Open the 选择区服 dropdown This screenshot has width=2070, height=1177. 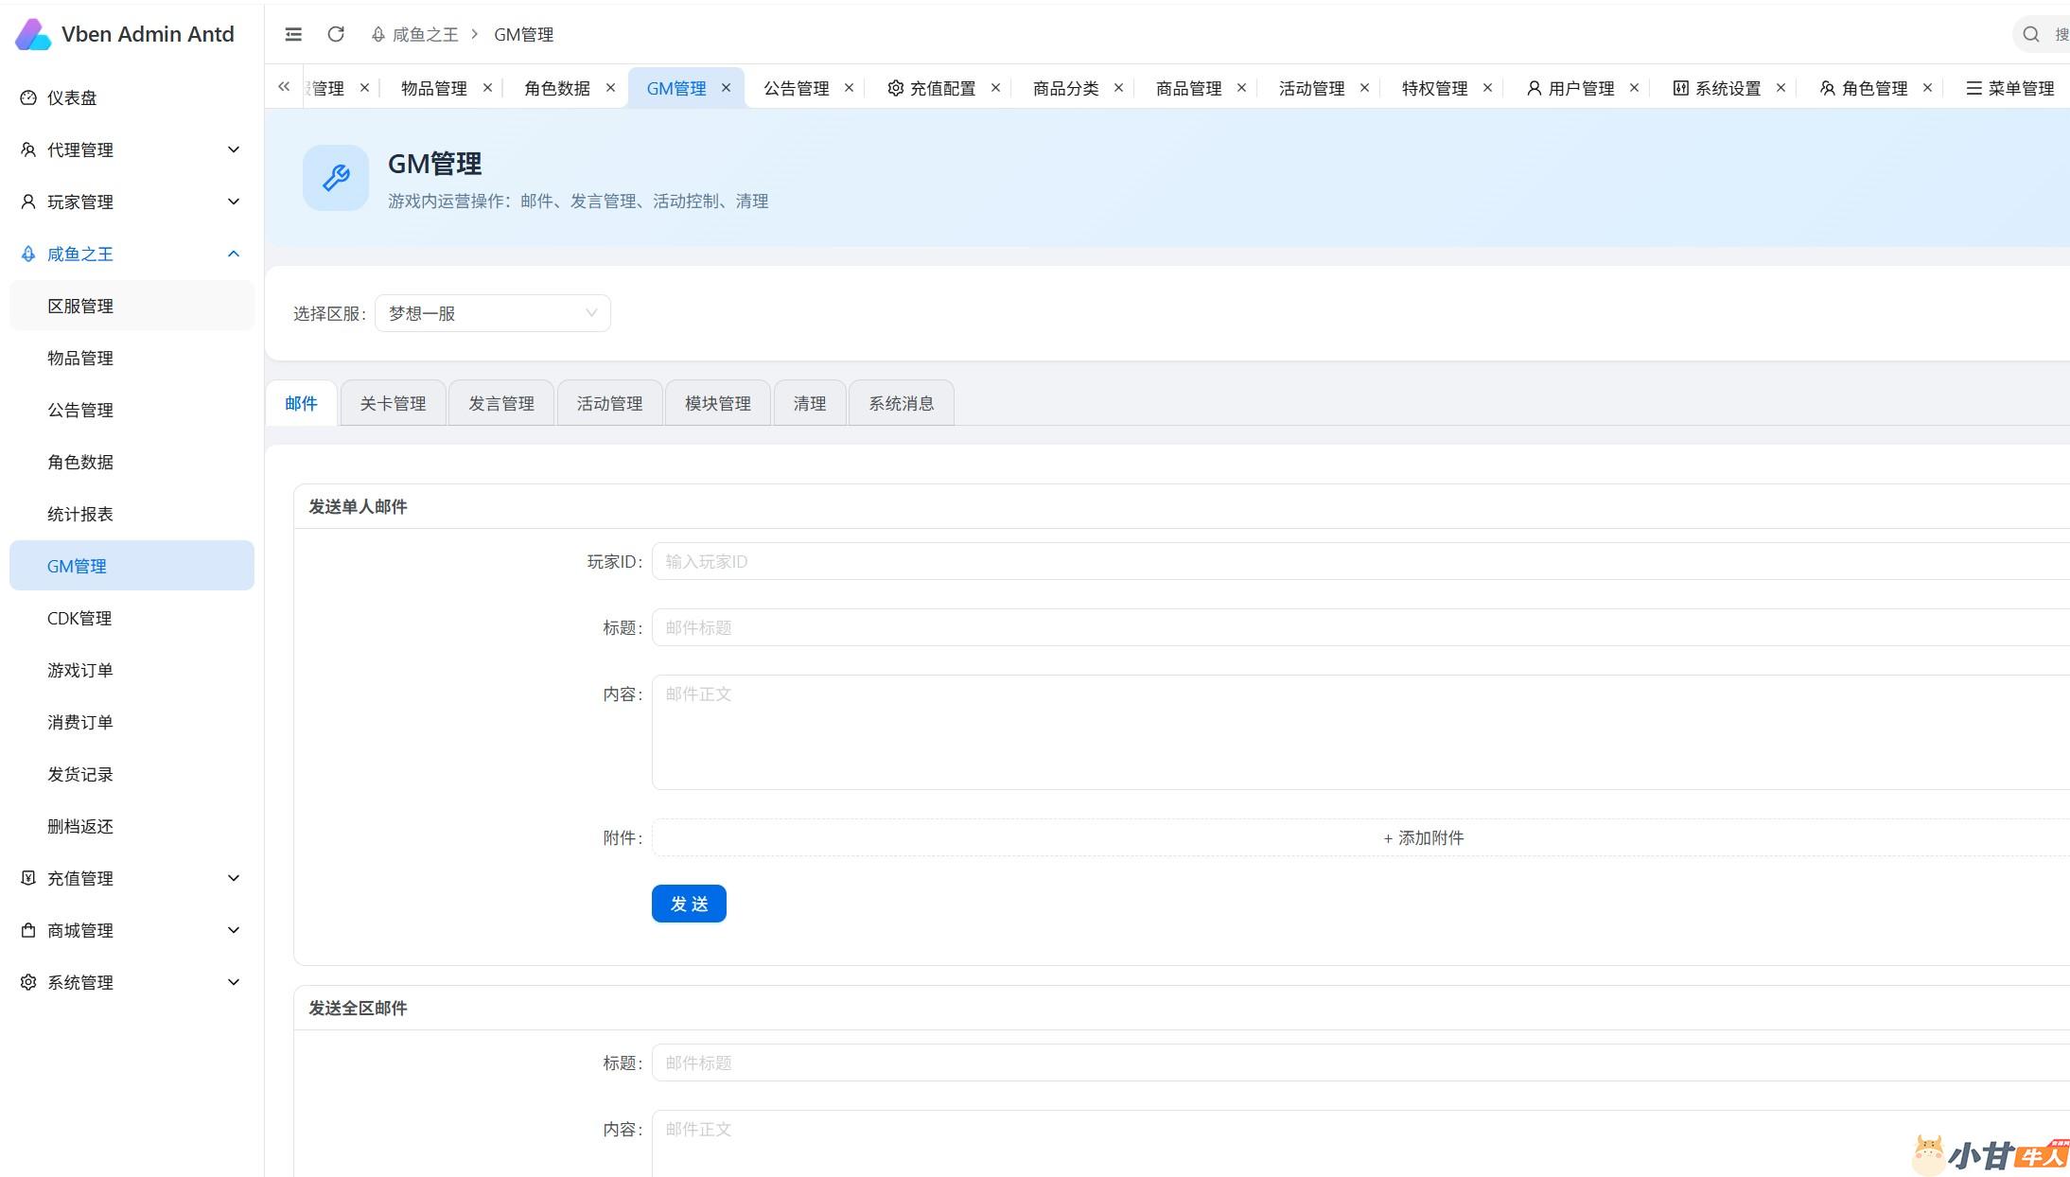493,313
